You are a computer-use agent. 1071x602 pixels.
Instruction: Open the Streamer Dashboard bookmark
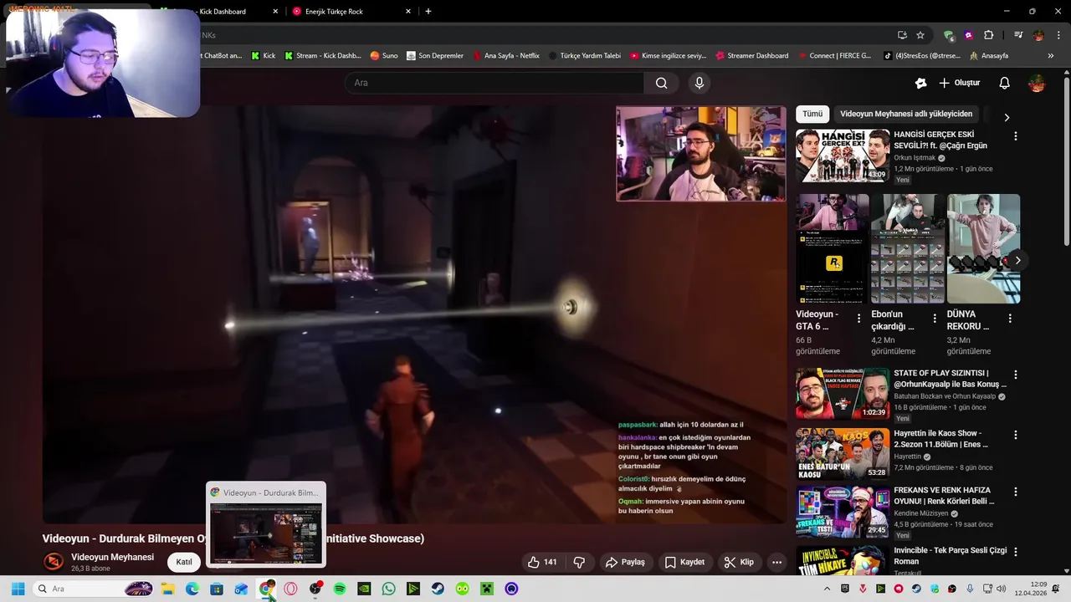click(x=751, y=56)
